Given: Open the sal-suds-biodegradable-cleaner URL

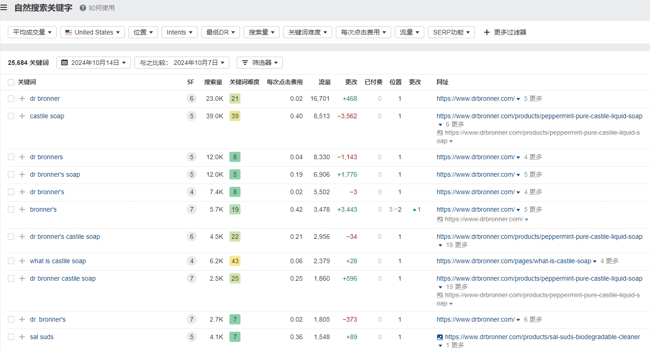Looking at the screenshot, I should [542, 337].
